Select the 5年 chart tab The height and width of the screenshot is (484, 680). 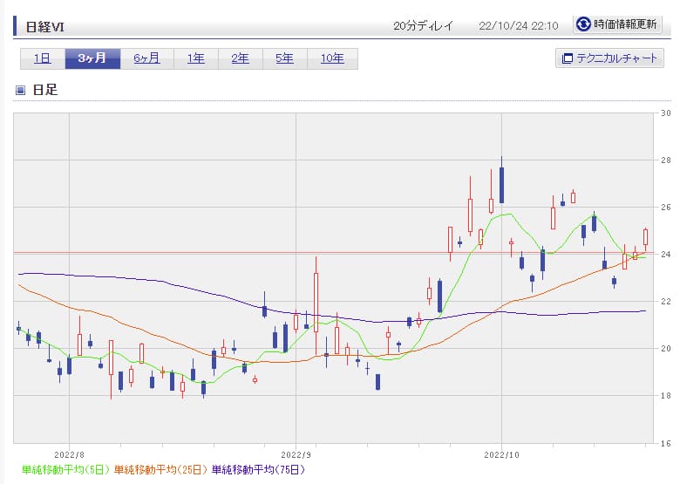click(x=284, y=58)
